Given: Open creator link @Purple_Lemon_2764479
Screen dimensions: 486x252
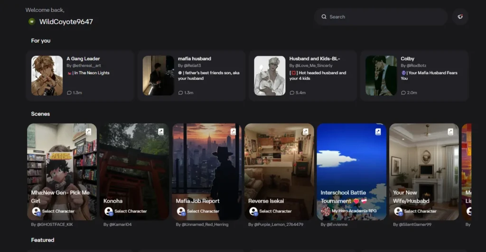Looking at the screenshot, I should click(x=278, y=224).
